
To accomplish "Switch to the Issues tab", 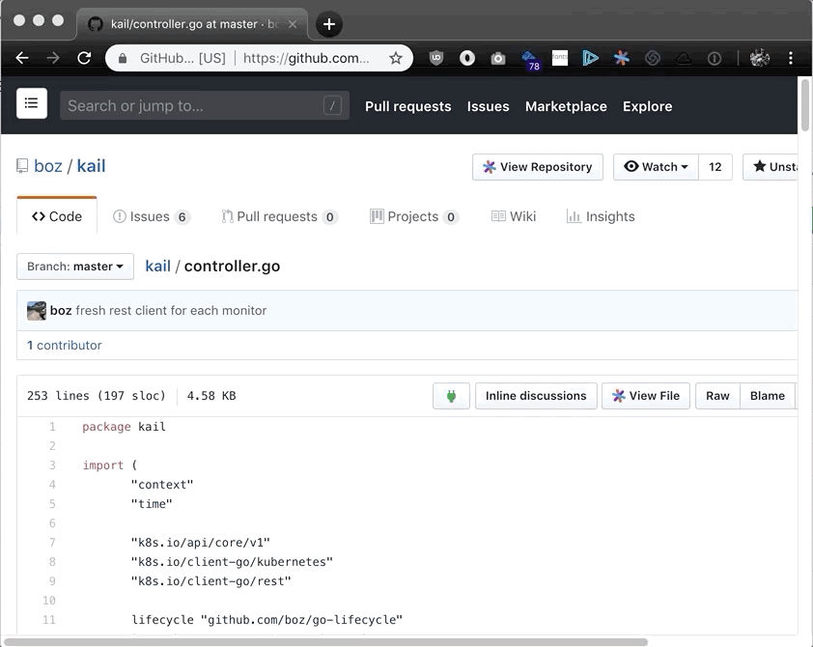I will (152, 216).
